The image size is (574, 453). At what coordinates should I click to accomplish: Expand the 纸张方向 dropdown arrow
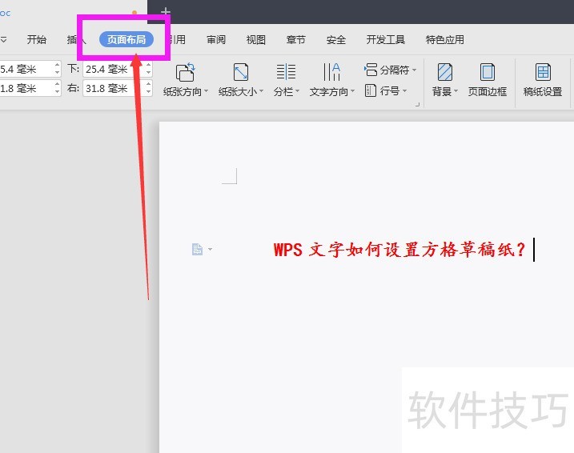click(x=206, y=91)
